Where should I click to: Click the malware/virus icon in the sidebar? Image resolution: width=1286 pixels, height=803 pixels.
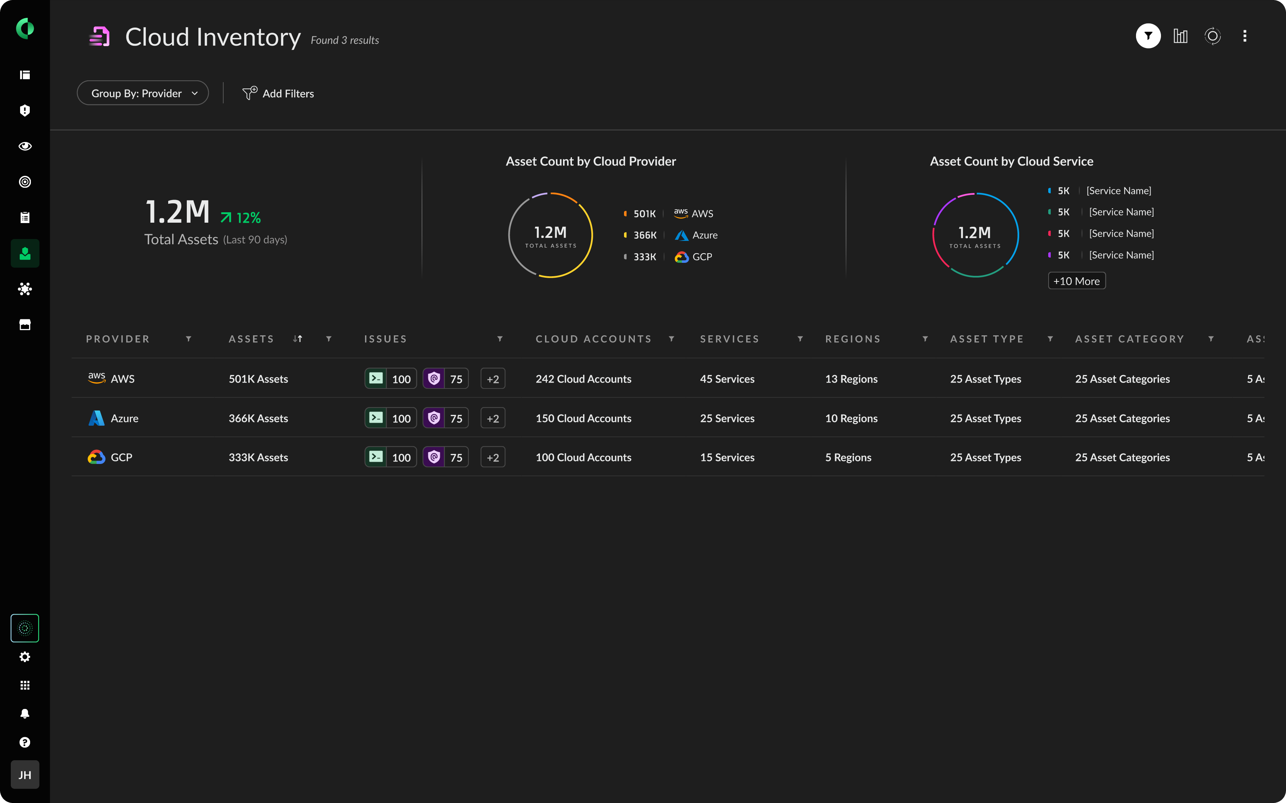pyautogui.click(x=25, y=289)
